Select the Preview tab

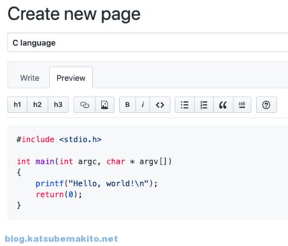71,78
